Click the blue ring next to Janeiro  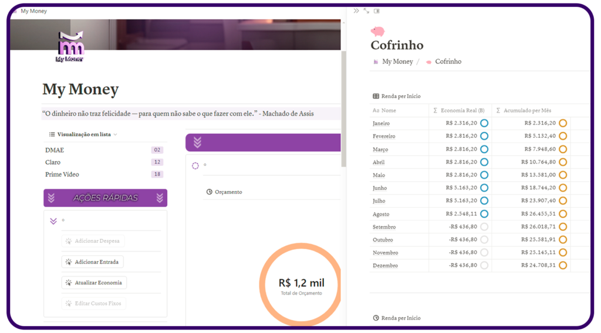pyautogui.click(x=484, y=123)
